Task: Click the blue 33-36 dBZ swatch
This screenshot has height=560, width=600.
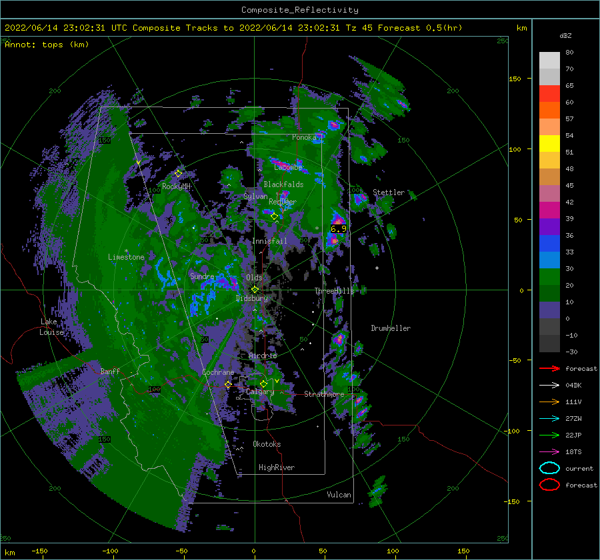Action: pyautogui.click(x=549, y=244)
